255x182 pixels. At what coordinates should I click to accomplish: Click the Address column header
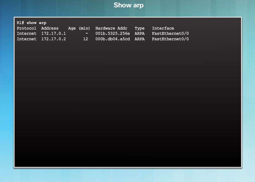click(x=50, y=28)
